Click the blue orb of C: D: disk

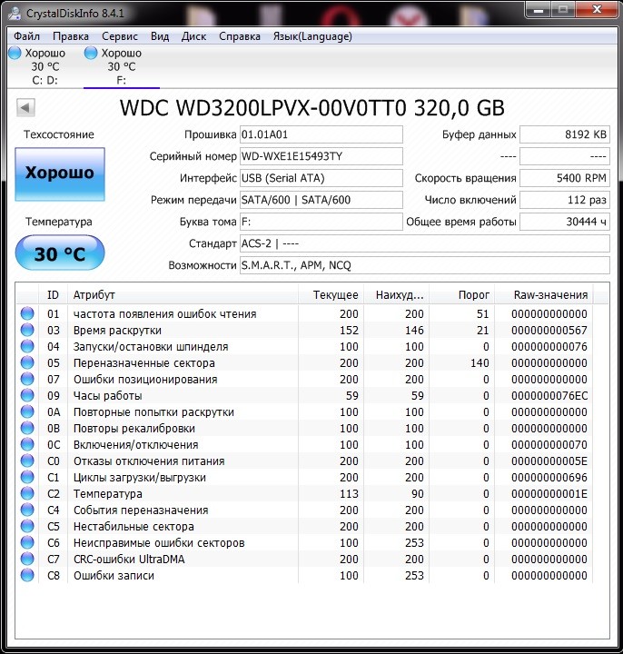(15, 53)
